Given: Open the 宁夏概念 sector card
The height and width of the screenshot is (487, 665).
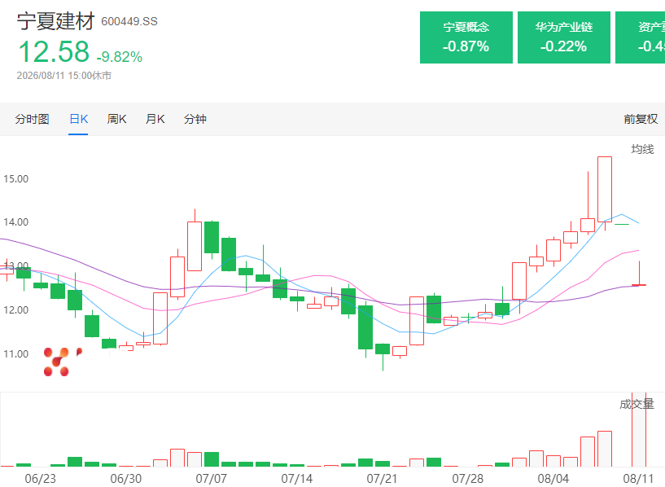Looking at the screenshot, I should (x=466, y=37).
